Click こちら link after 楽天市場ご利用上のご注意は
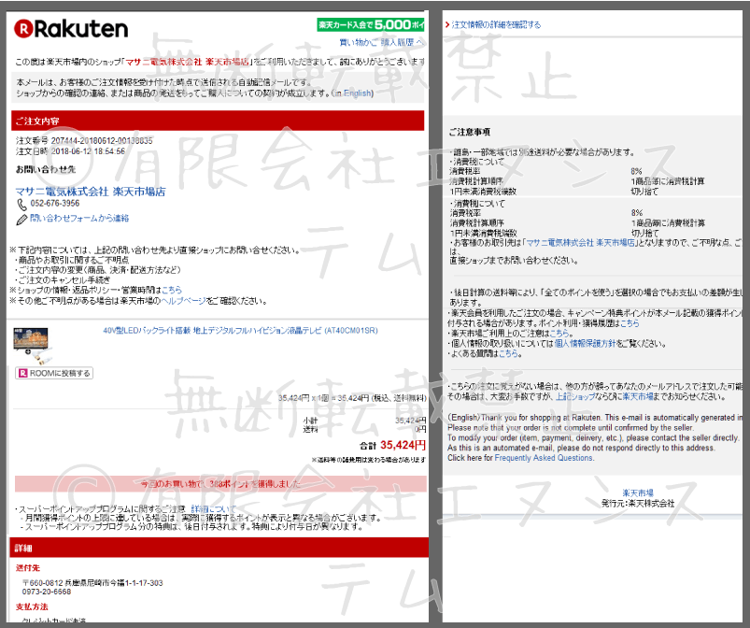750x628 pixels. coord(559,334)
